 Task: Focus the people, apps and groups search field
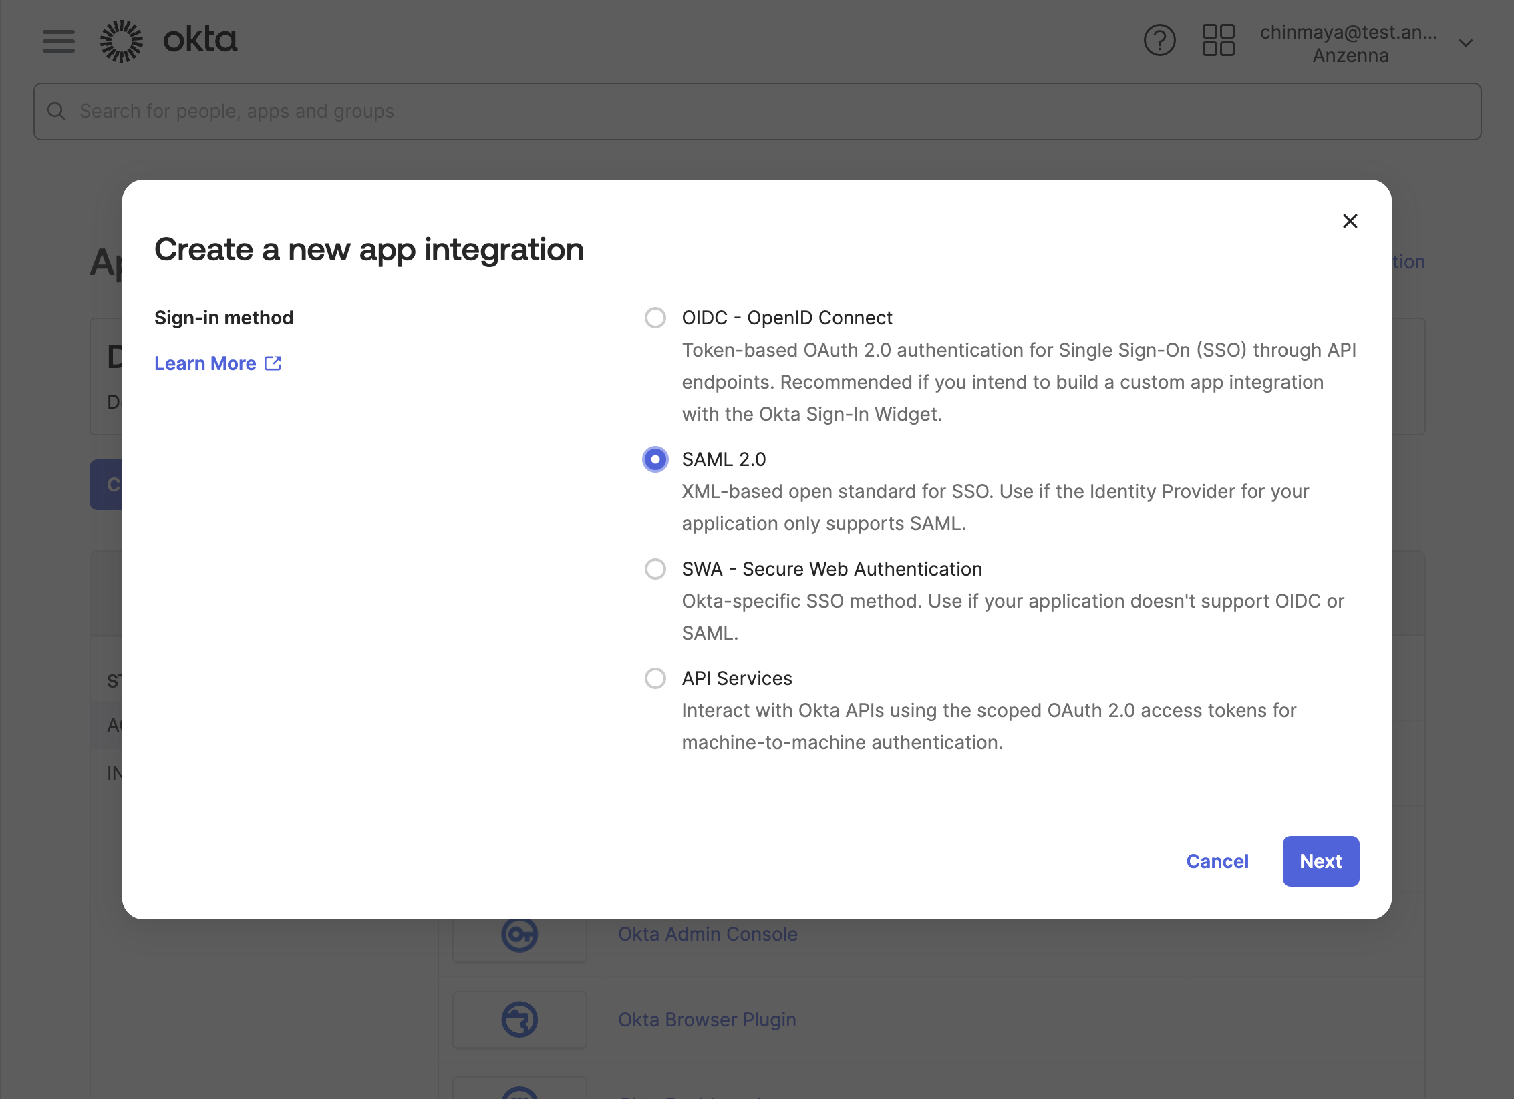pyautogui.click(x=757, y=112)
